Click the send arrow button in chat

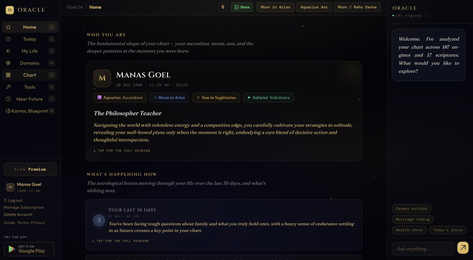463,248
